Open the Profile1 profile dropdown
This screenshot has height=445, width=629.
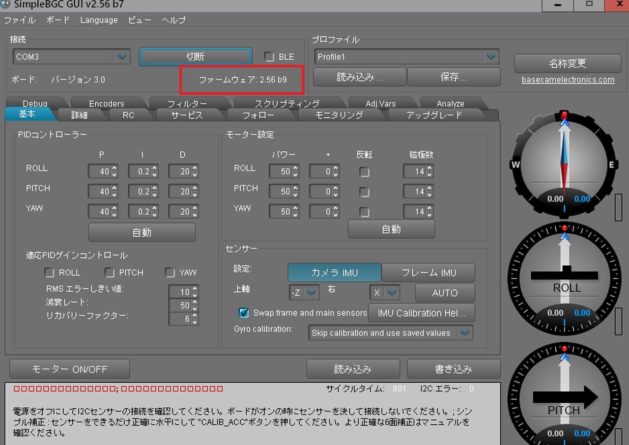pyautogui.click(x=490, y=56)
